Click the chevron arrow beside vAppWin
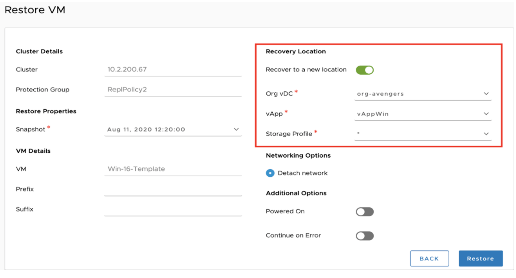Screen dimensions: 516x278 [x=486, y=114]
